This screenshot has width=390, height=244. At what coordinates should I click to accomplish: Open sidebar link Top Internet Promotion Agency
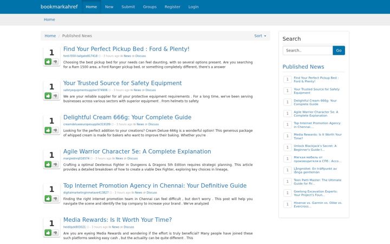click(x=317, y=125)
